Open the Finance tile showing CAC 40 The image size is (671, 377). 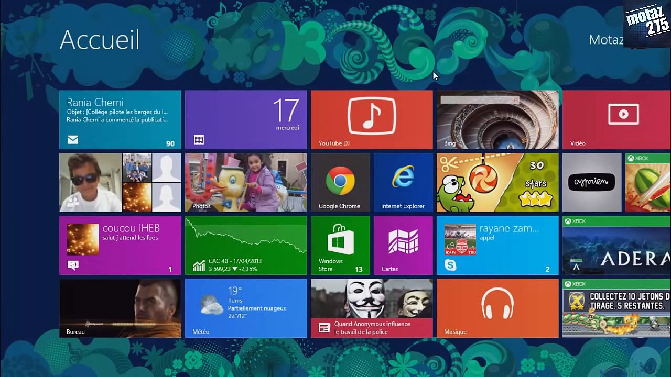[246, 246]
